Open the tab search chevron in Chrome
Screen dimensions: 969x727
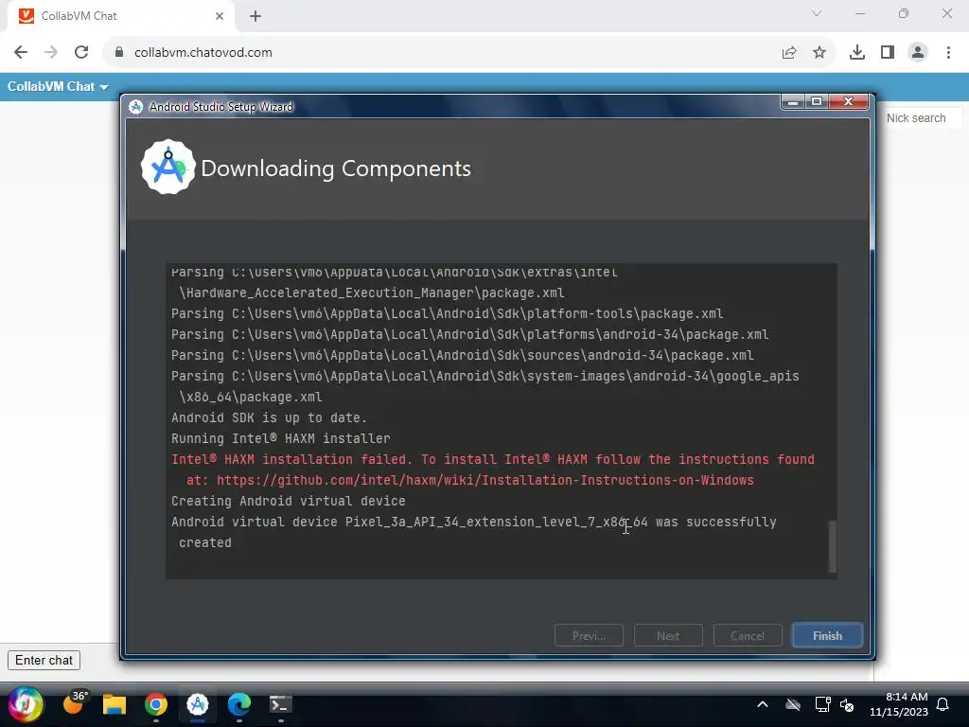point(817,13)
